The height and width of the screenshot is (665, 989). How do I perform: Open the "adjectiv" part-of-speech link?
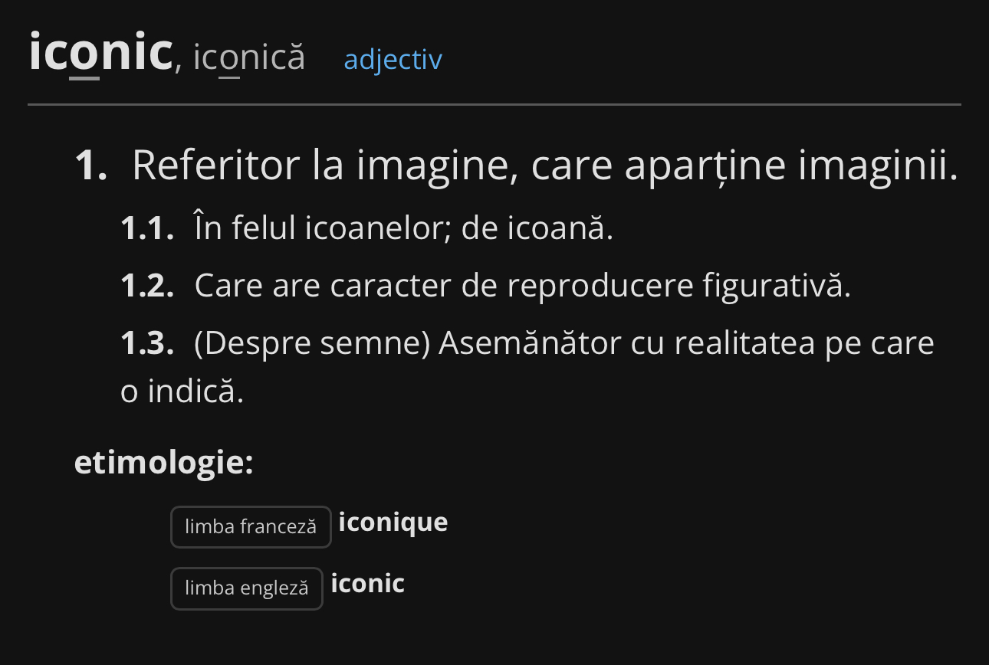pos(393,60)
